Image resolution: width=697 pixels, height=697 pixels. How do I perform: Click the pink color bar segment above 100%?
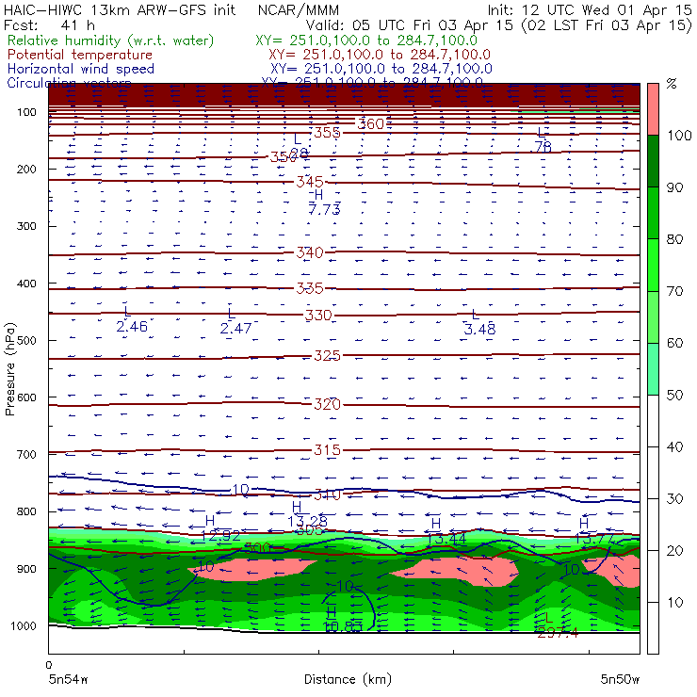point(653,109)
